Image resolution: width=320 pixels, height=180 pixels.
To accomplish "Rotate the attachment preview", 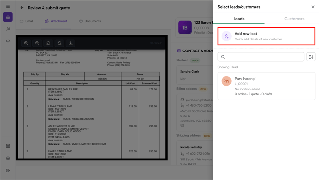I will [48, 43].
